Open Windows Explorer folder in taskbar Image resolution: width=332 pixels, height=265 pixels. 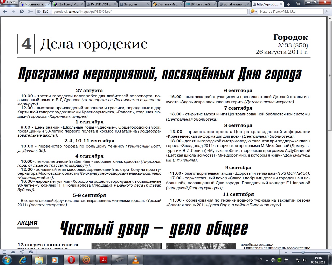pos(39,260)
